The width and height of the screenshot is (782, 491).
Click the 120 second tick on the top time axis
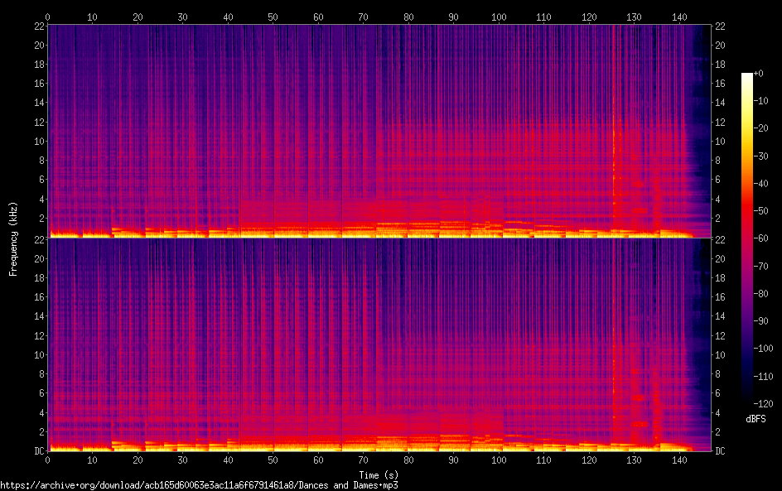click(588, 17)
